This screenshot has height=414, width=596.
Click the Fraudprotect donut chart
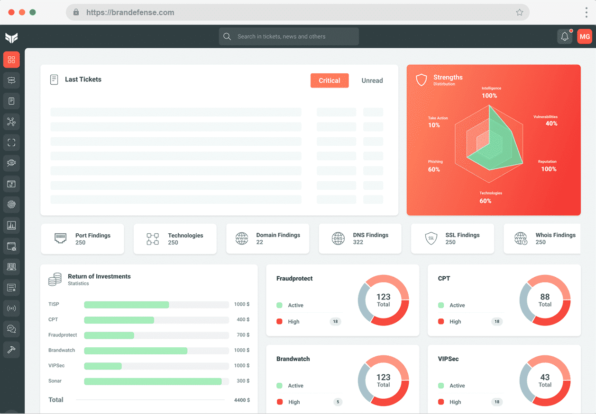click(x=383, y=300)
